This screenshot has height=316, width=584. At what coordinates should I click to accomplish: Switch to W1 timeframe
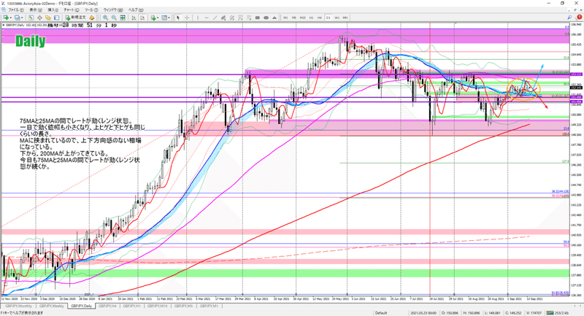pyautogui.click(x=337, y=18)
